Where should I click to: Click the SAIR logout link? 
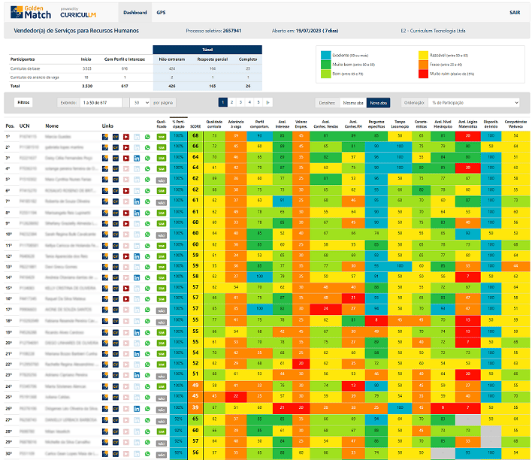click(515, 13)
